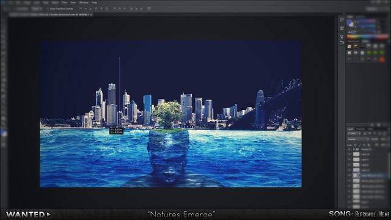Click the foreground color swatch in Color panel
Viewport: 391px width, 220px height.
click(349, 22)
